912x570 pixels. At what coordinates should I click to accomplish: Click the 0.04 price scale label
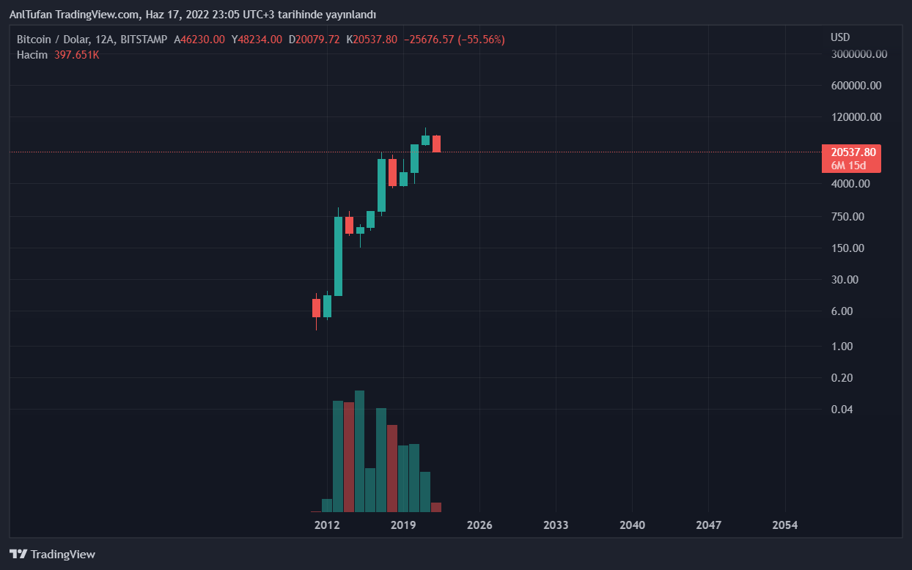(x=841, y=409)
